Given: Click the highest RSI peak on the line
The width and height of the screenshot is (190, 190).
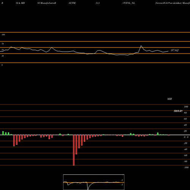Looking at the screenshot, I should coord(141,46).
